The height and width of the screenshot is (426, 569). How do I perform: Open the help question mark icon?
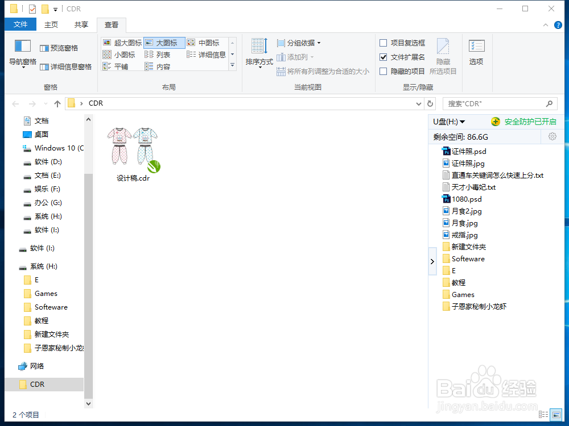(558, 25)
